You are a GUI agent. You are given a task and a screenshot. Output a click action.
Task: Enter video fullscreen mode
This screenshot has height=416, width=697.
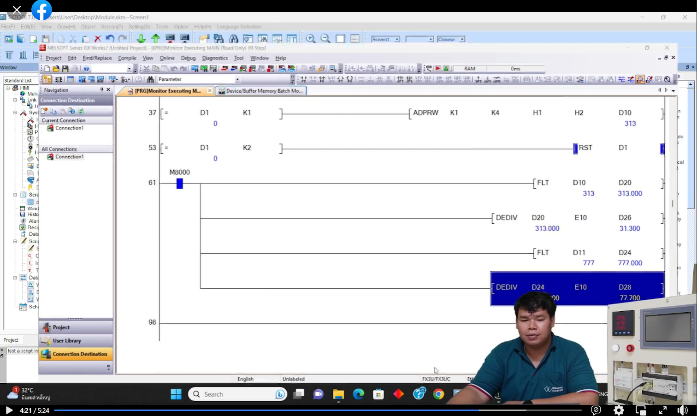[x=662, y=410]
